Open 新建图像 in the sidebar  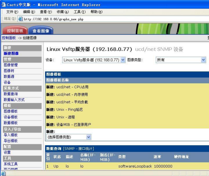[11, 53]
